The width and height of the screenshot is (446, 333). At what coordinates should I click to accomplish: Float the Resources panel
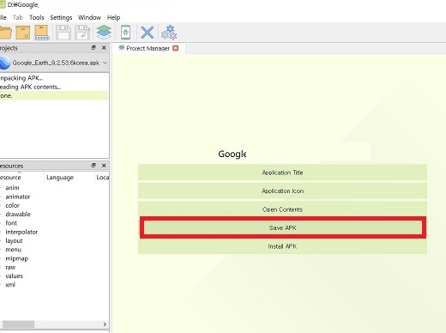[93, 166]
